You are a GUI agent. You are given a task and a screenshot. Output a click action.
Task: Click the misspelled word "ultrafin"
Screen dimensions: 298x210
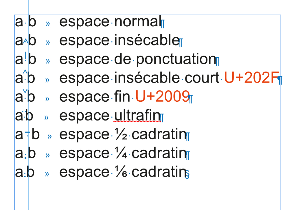[x=137, y=115]
